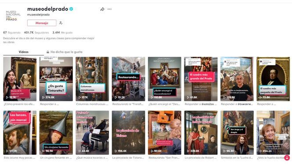Click caption ¿Cómo prevenir los efe...
Viewport: 292px width, 164px height.
pos(19,104)
